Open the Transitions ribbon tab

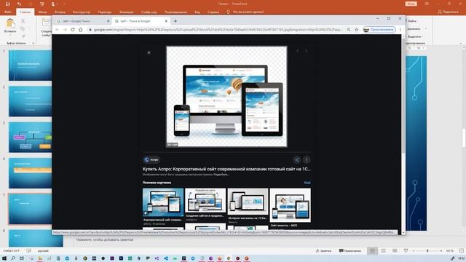click(105, 12)
